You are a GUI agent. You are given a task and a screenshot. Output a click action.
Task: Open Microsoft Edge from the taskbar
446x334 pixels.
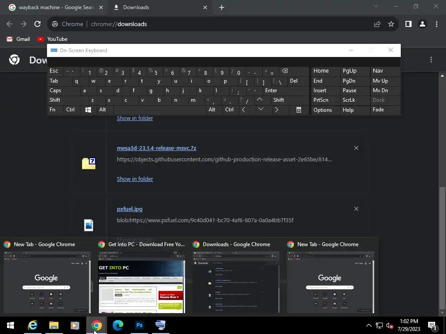tap(118, 325)
